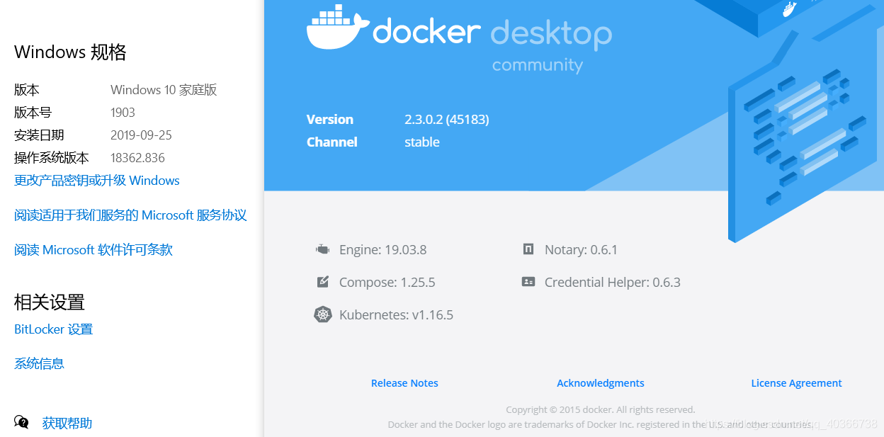Click the Channel label
884x437 pixels.
(332, 142)
